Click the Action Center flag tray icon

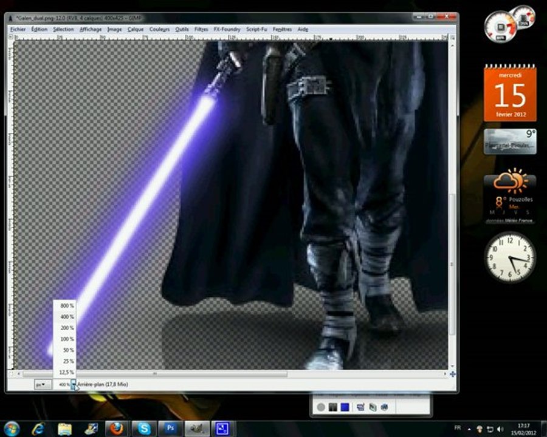tap(490, 429)
